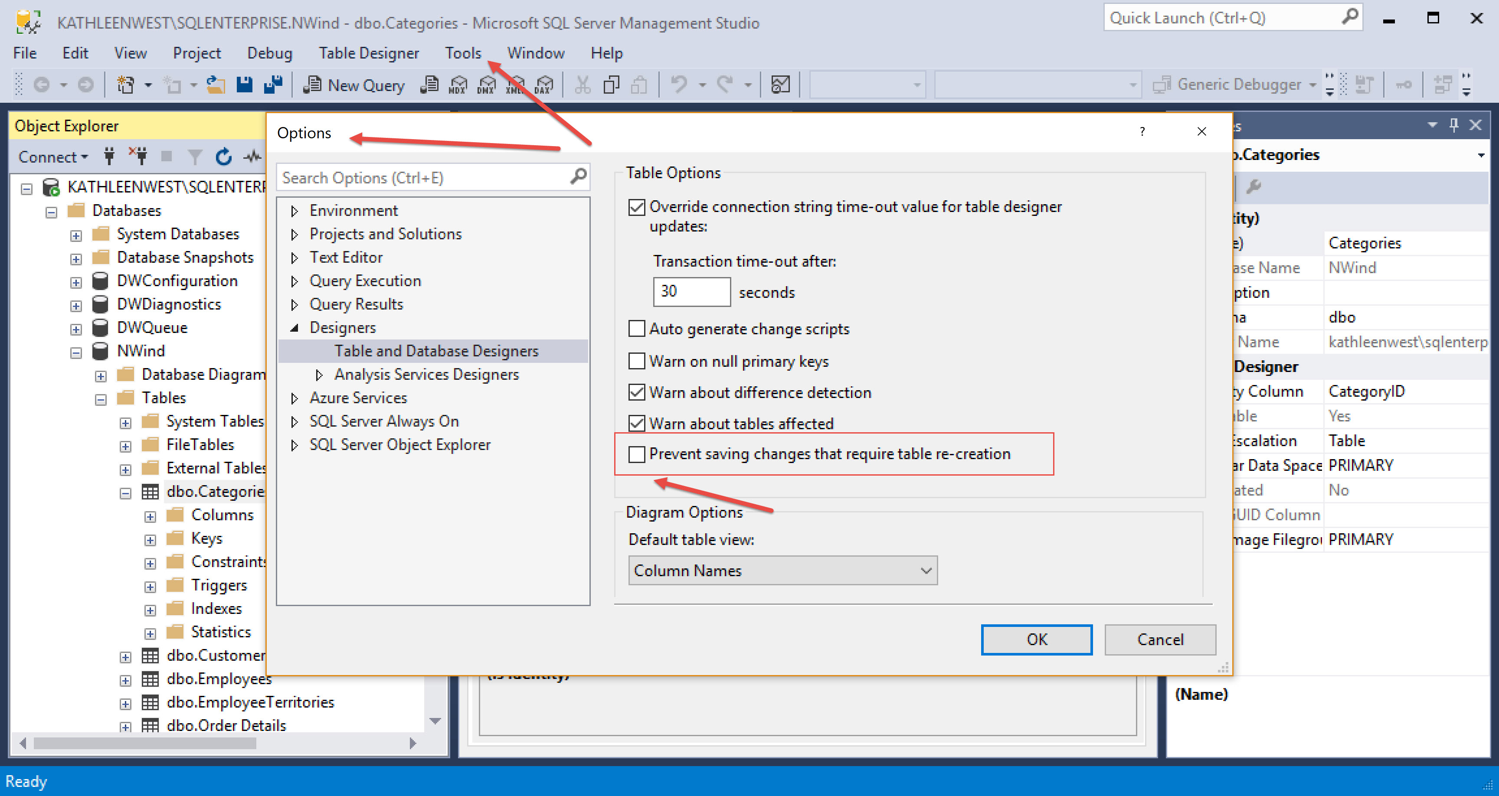
Task: Click the Open File folder icon
Action: pos(216,85)
